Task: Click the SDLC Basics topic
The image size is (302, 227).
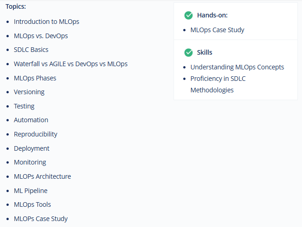Action: point(31,50)
